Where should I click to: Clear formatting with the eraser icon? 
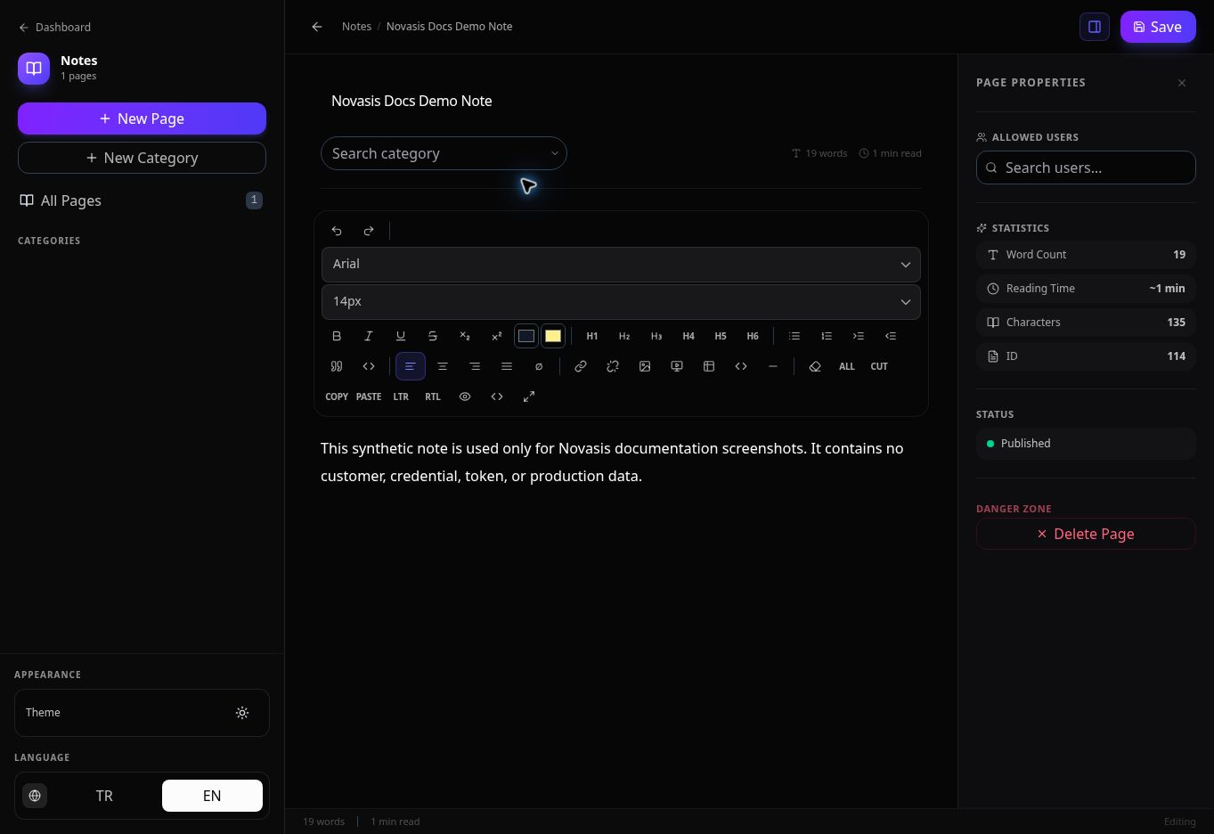point(815,366)
